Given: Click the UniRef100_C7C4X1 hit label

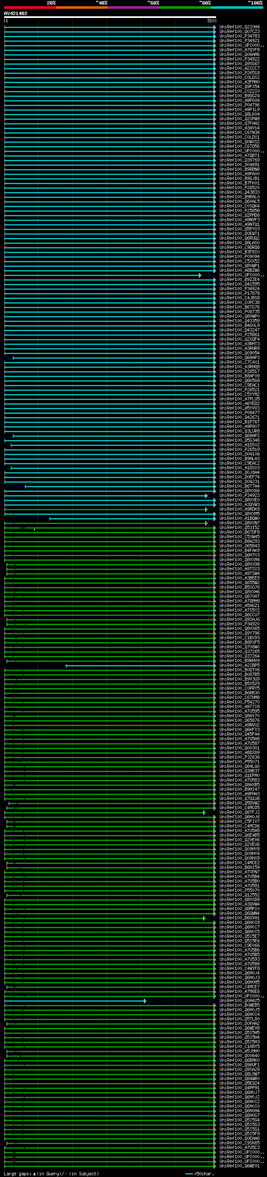Looking at the screenshot, I should pos(239,362).
